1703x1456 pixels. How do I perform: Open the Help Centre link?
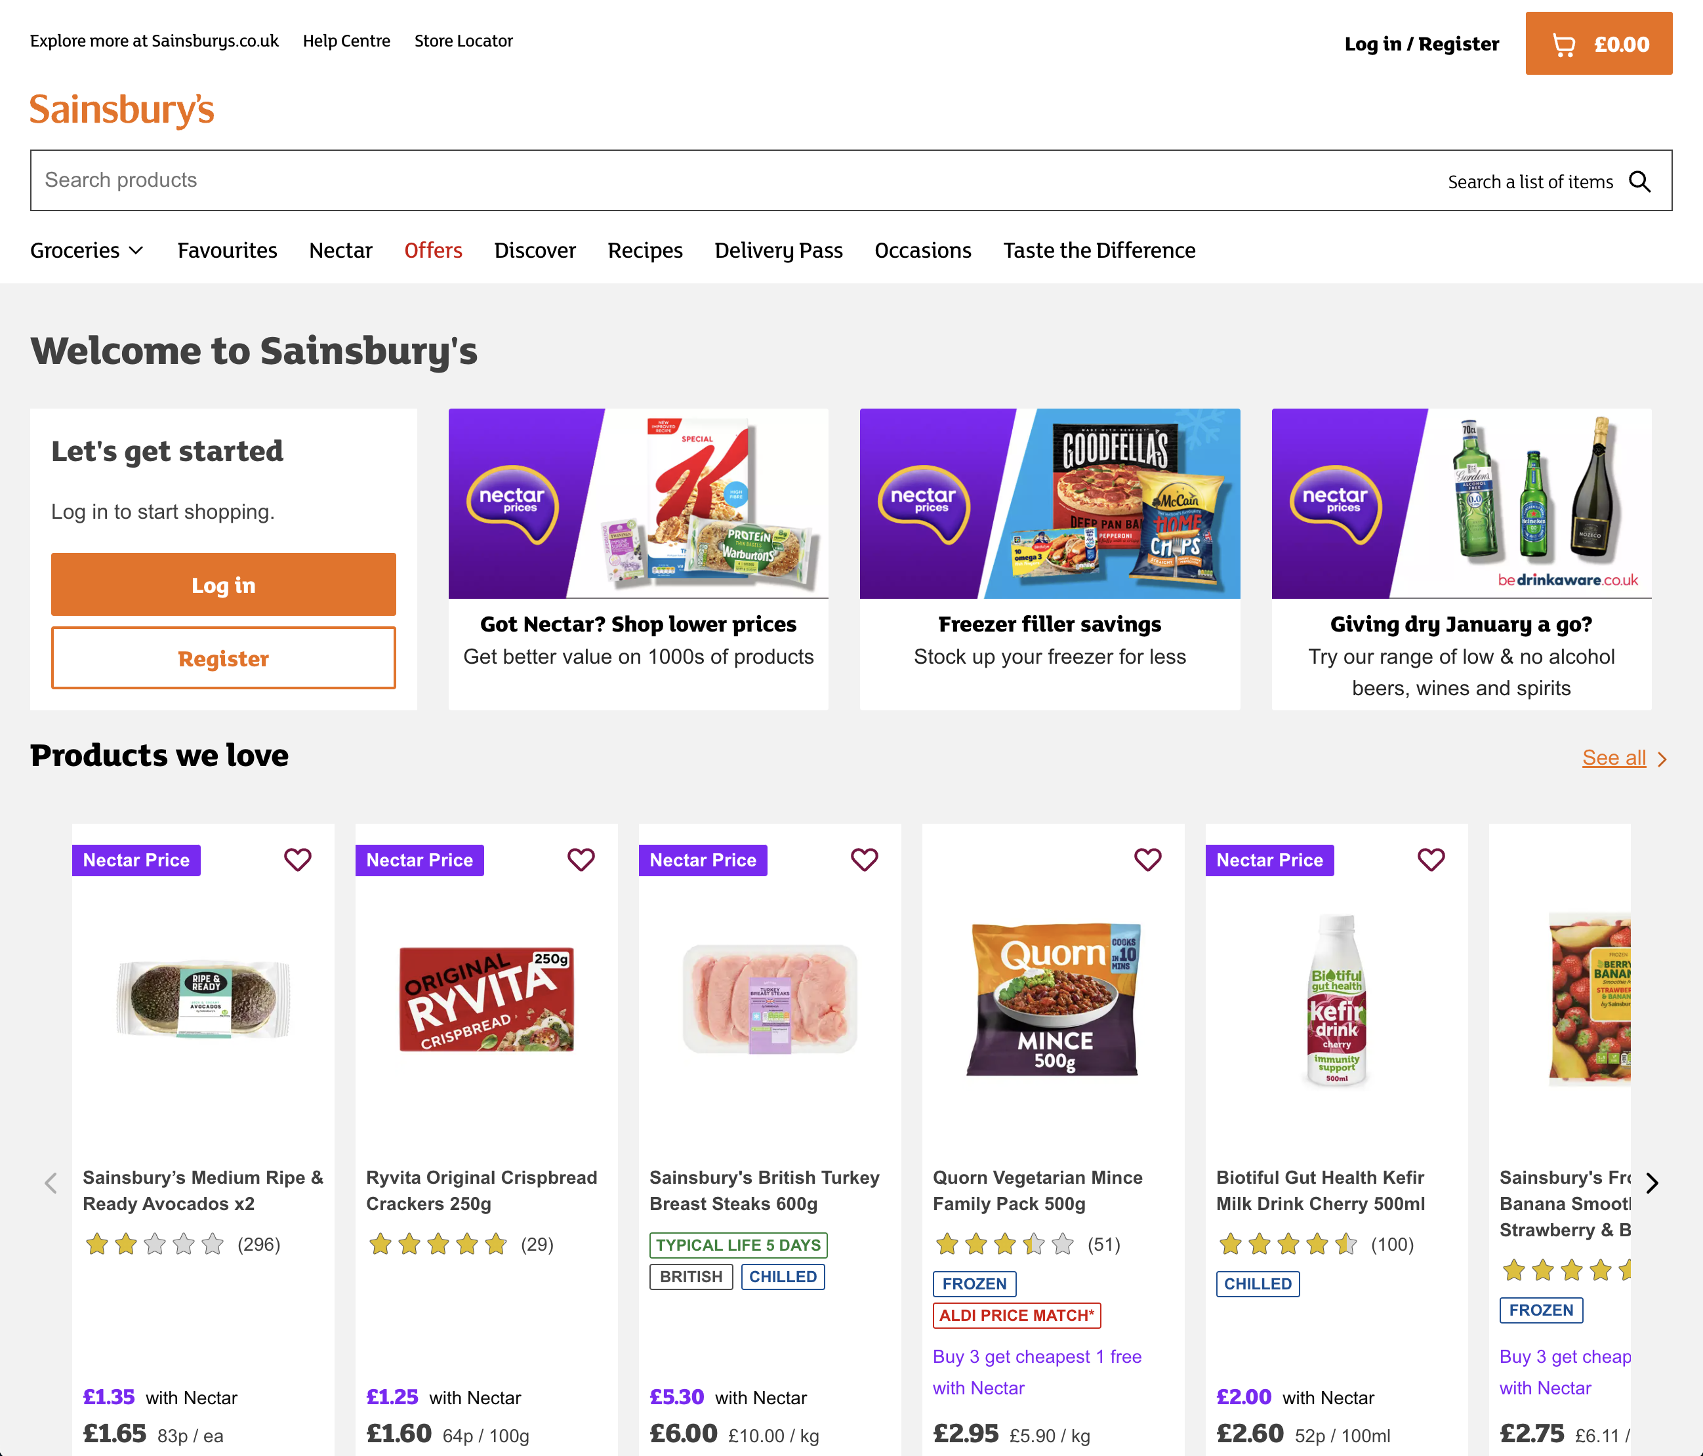point(346,41)
